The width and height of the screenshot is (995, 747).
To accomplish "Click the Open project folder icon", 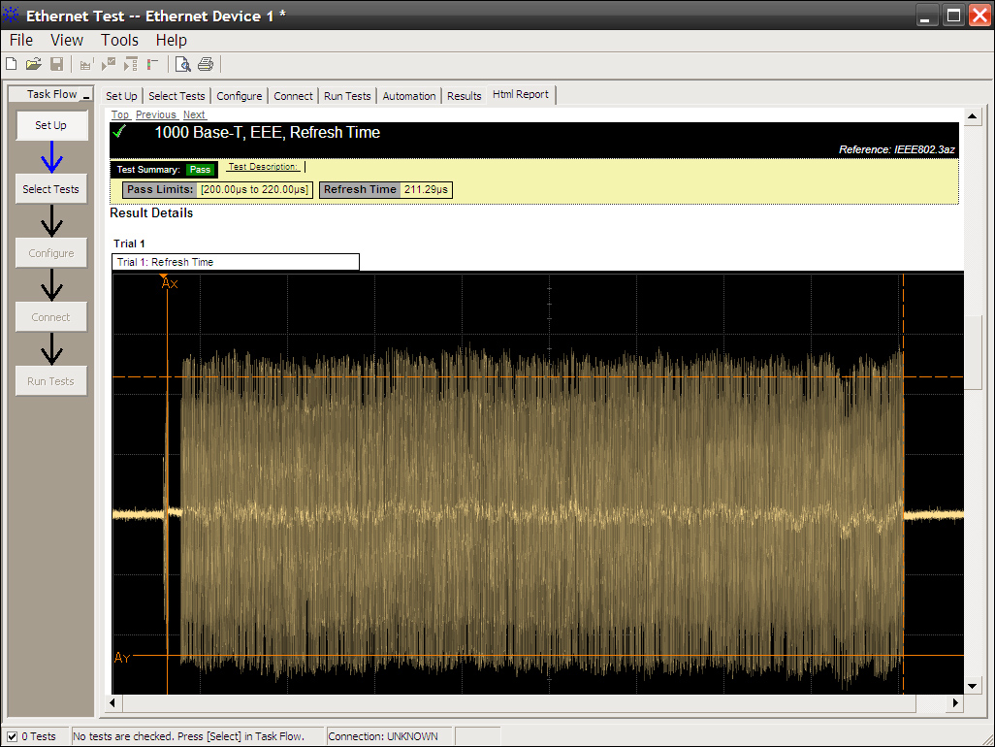I will pos(33,65).
